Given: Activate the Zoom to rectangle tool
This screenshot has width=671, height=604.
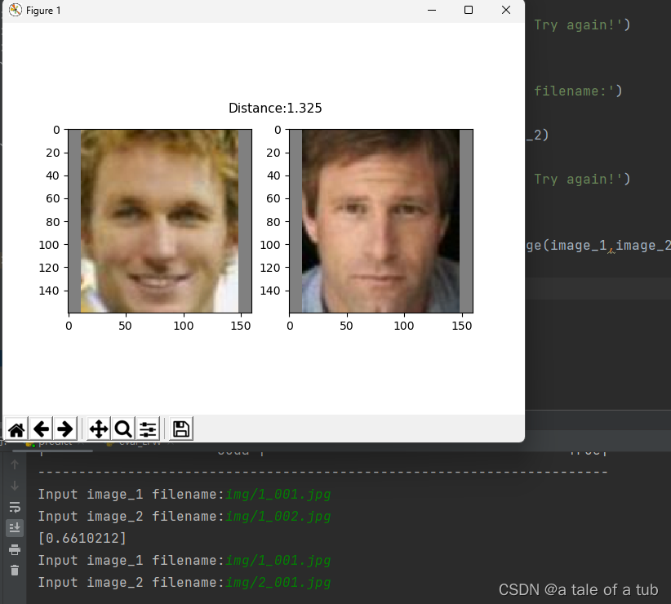Looking at the screenshot, I should coord(123,429).
